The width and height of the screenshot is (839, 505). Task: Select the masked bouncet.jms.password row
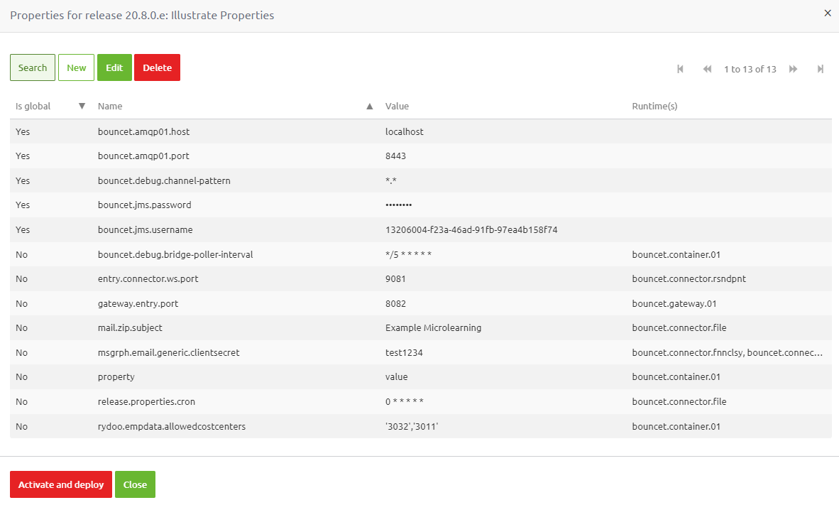click(x=284, y=205)
